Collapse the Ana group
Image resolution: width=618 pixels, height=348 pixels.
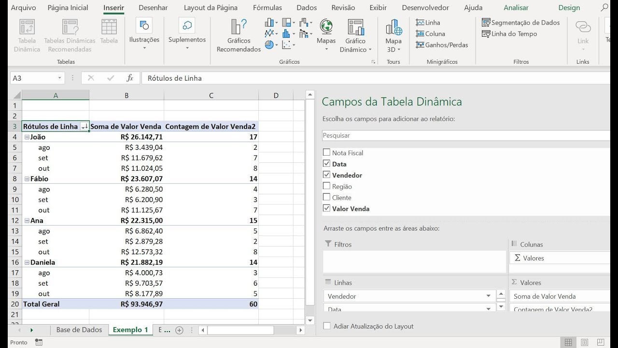click(27, 220)
